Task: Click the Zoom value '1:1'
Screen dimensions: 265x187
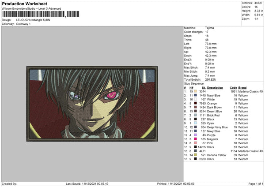Action: [256, 19]
